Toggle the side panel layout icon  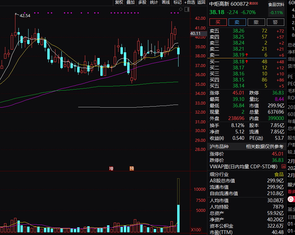(x=187, y=9)
